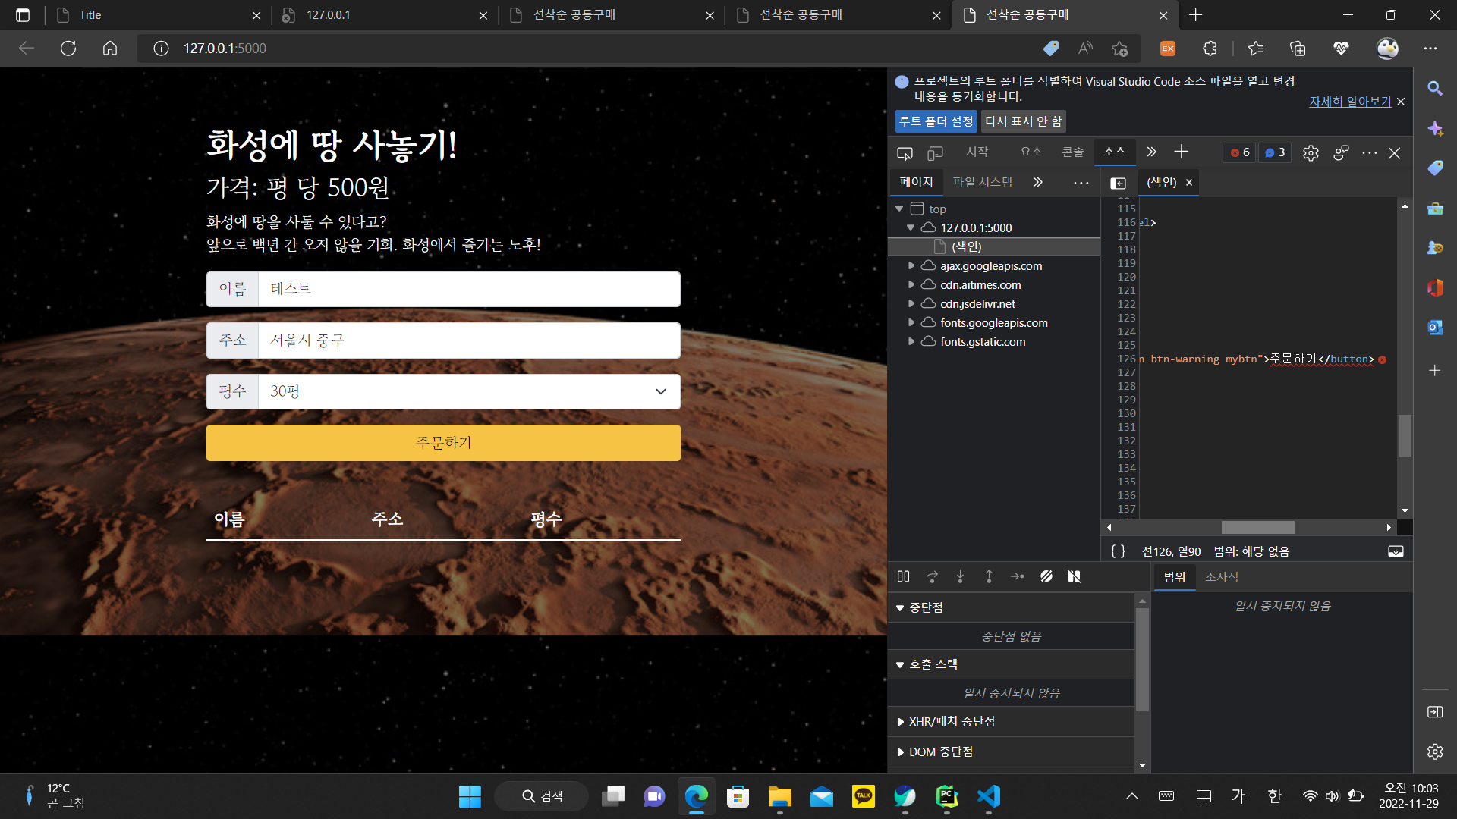Open the Windows Start menu
The image size is (1457, 819).
[x=470, y=796]
